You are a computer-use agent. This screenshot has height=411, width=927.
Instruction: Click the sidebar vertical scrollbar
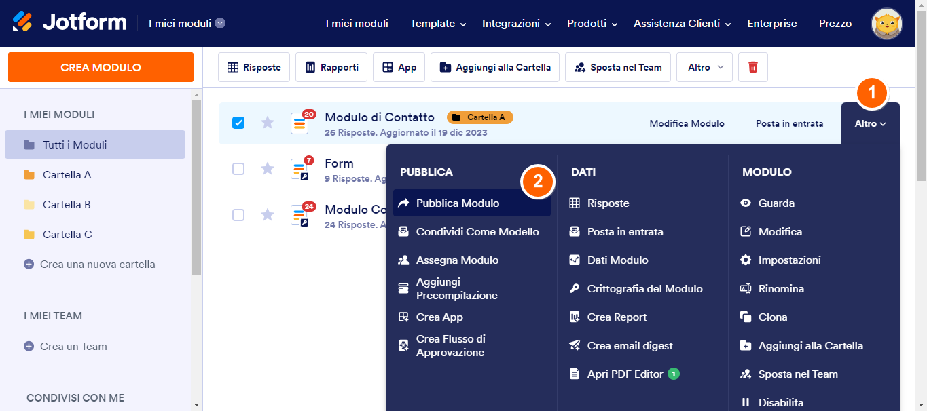click(197, 187)
